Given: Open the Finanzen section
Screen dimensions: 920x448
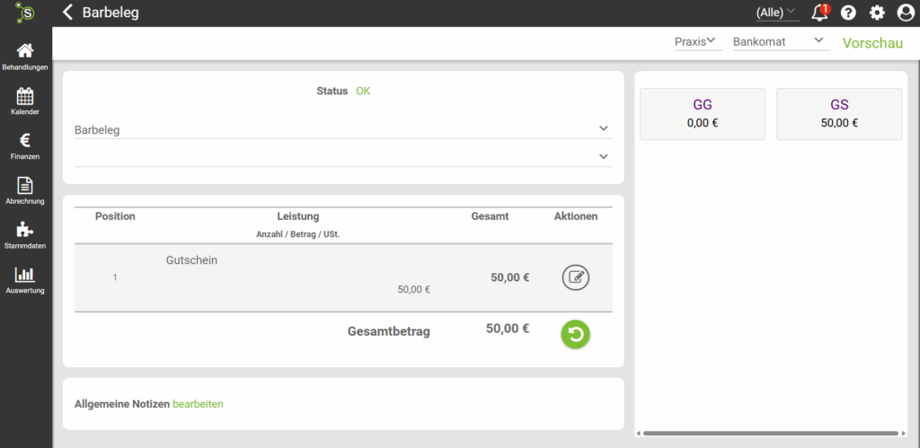Looking at the screenshot, I should (25, 146).
